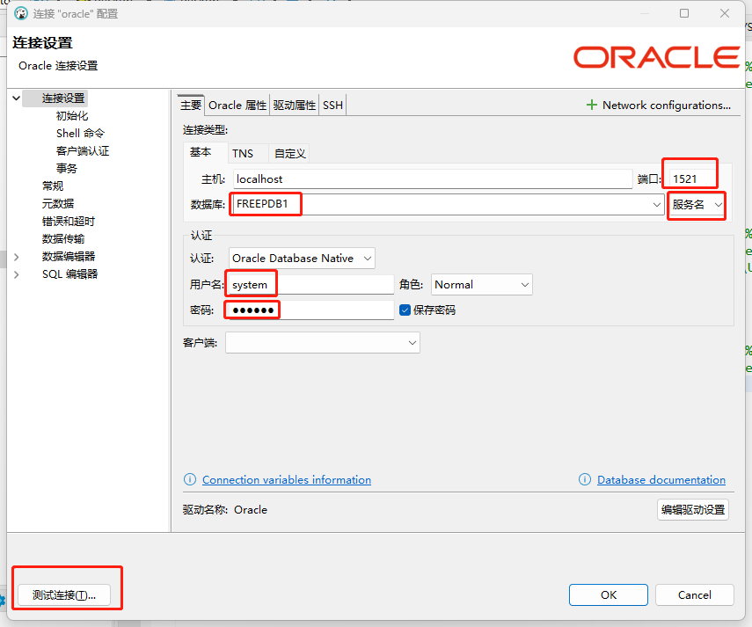This screenshot has height=627, width=752.
Task: Click the 测试连接(T)... button
Action: pyautogui.click(x=64, y=594)
